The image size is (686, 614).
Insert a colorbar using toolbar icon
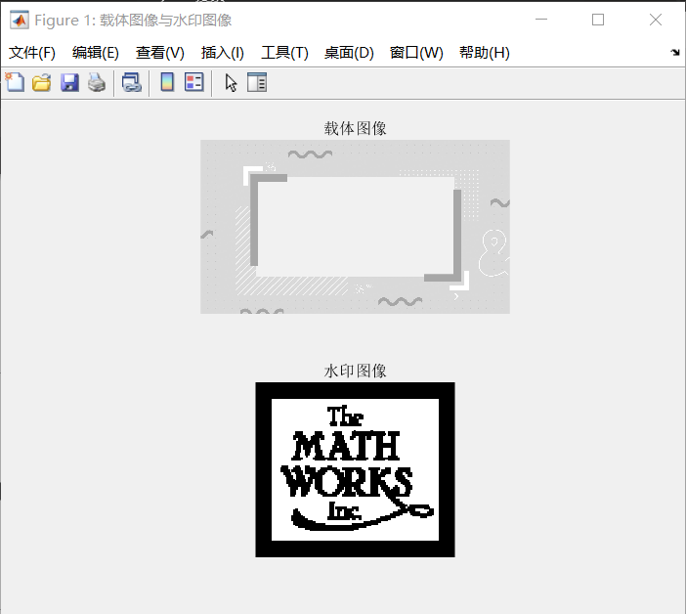click(x=167, y=82)
